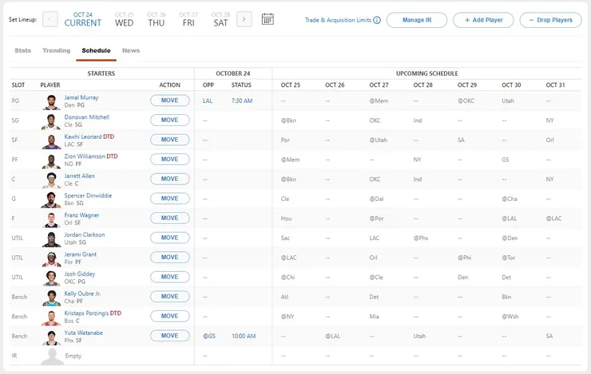
Task: Click Kristaps Porzingis's player headshot
Action: coord(51,317)
